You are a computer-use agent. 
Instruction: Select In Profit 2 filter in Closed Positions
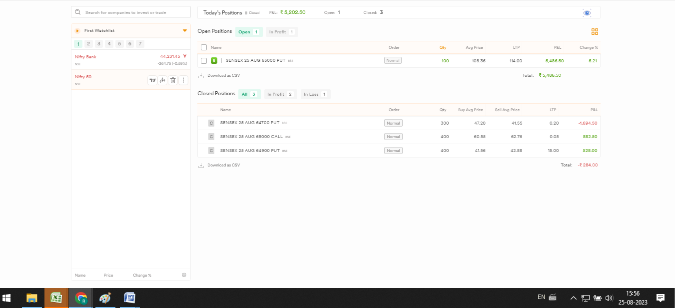[x=280, y=94]
